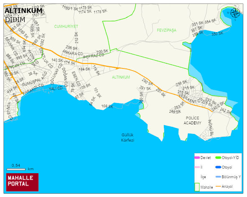This screenshot has height=197, width=247.
Task: Click the 108 SK street label
Action: coord(107,106)
